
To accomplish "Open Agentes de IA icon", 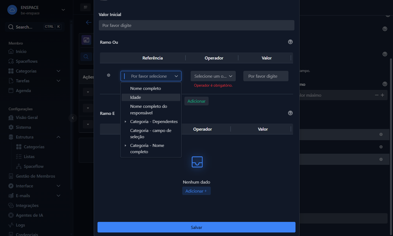I will pos(11,215).
